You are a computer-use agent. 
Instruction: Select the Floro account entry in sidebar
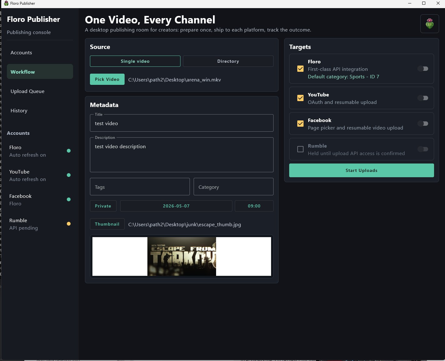click(40, 151)
